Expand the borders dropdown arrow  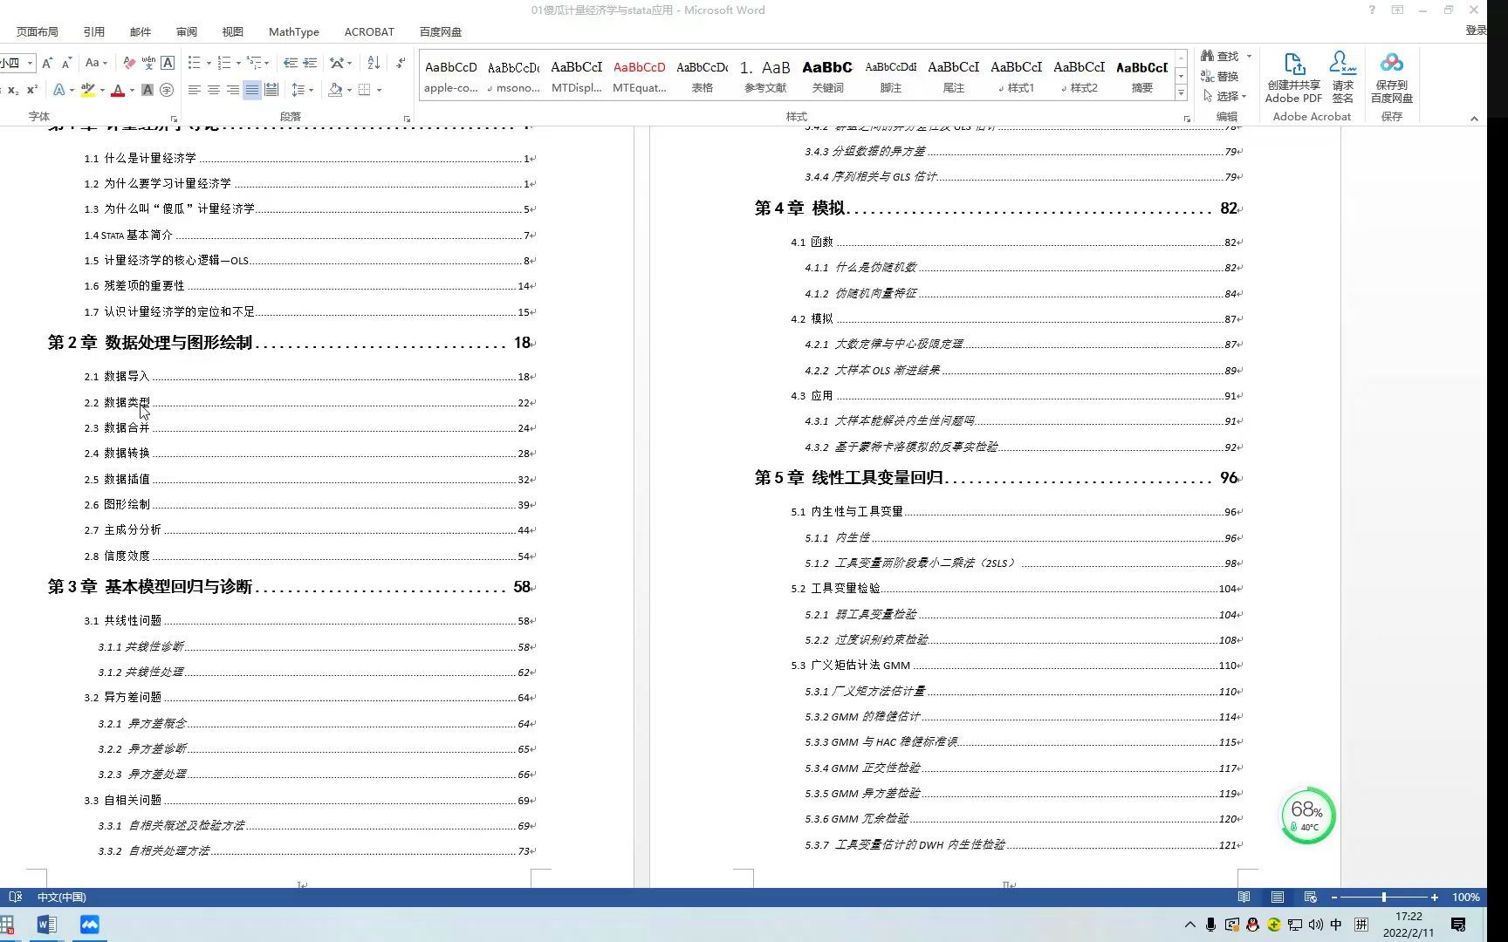pos(379,90)
